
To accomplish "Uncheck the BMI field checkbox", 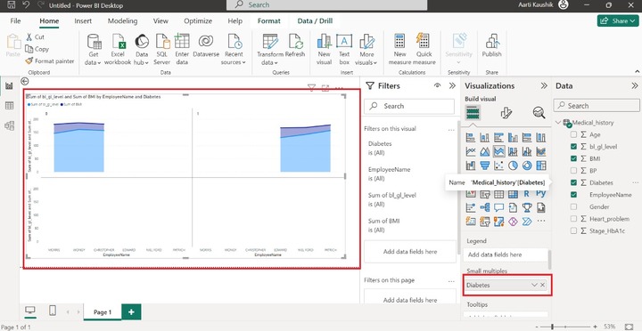I will 573,158.
